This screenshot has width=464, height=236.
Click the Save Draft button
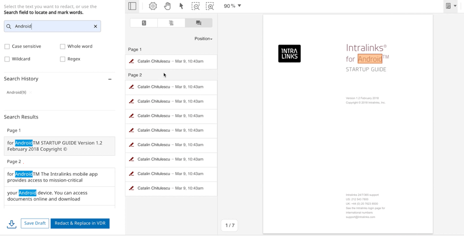pyautogui.click(x=35, y=223)
